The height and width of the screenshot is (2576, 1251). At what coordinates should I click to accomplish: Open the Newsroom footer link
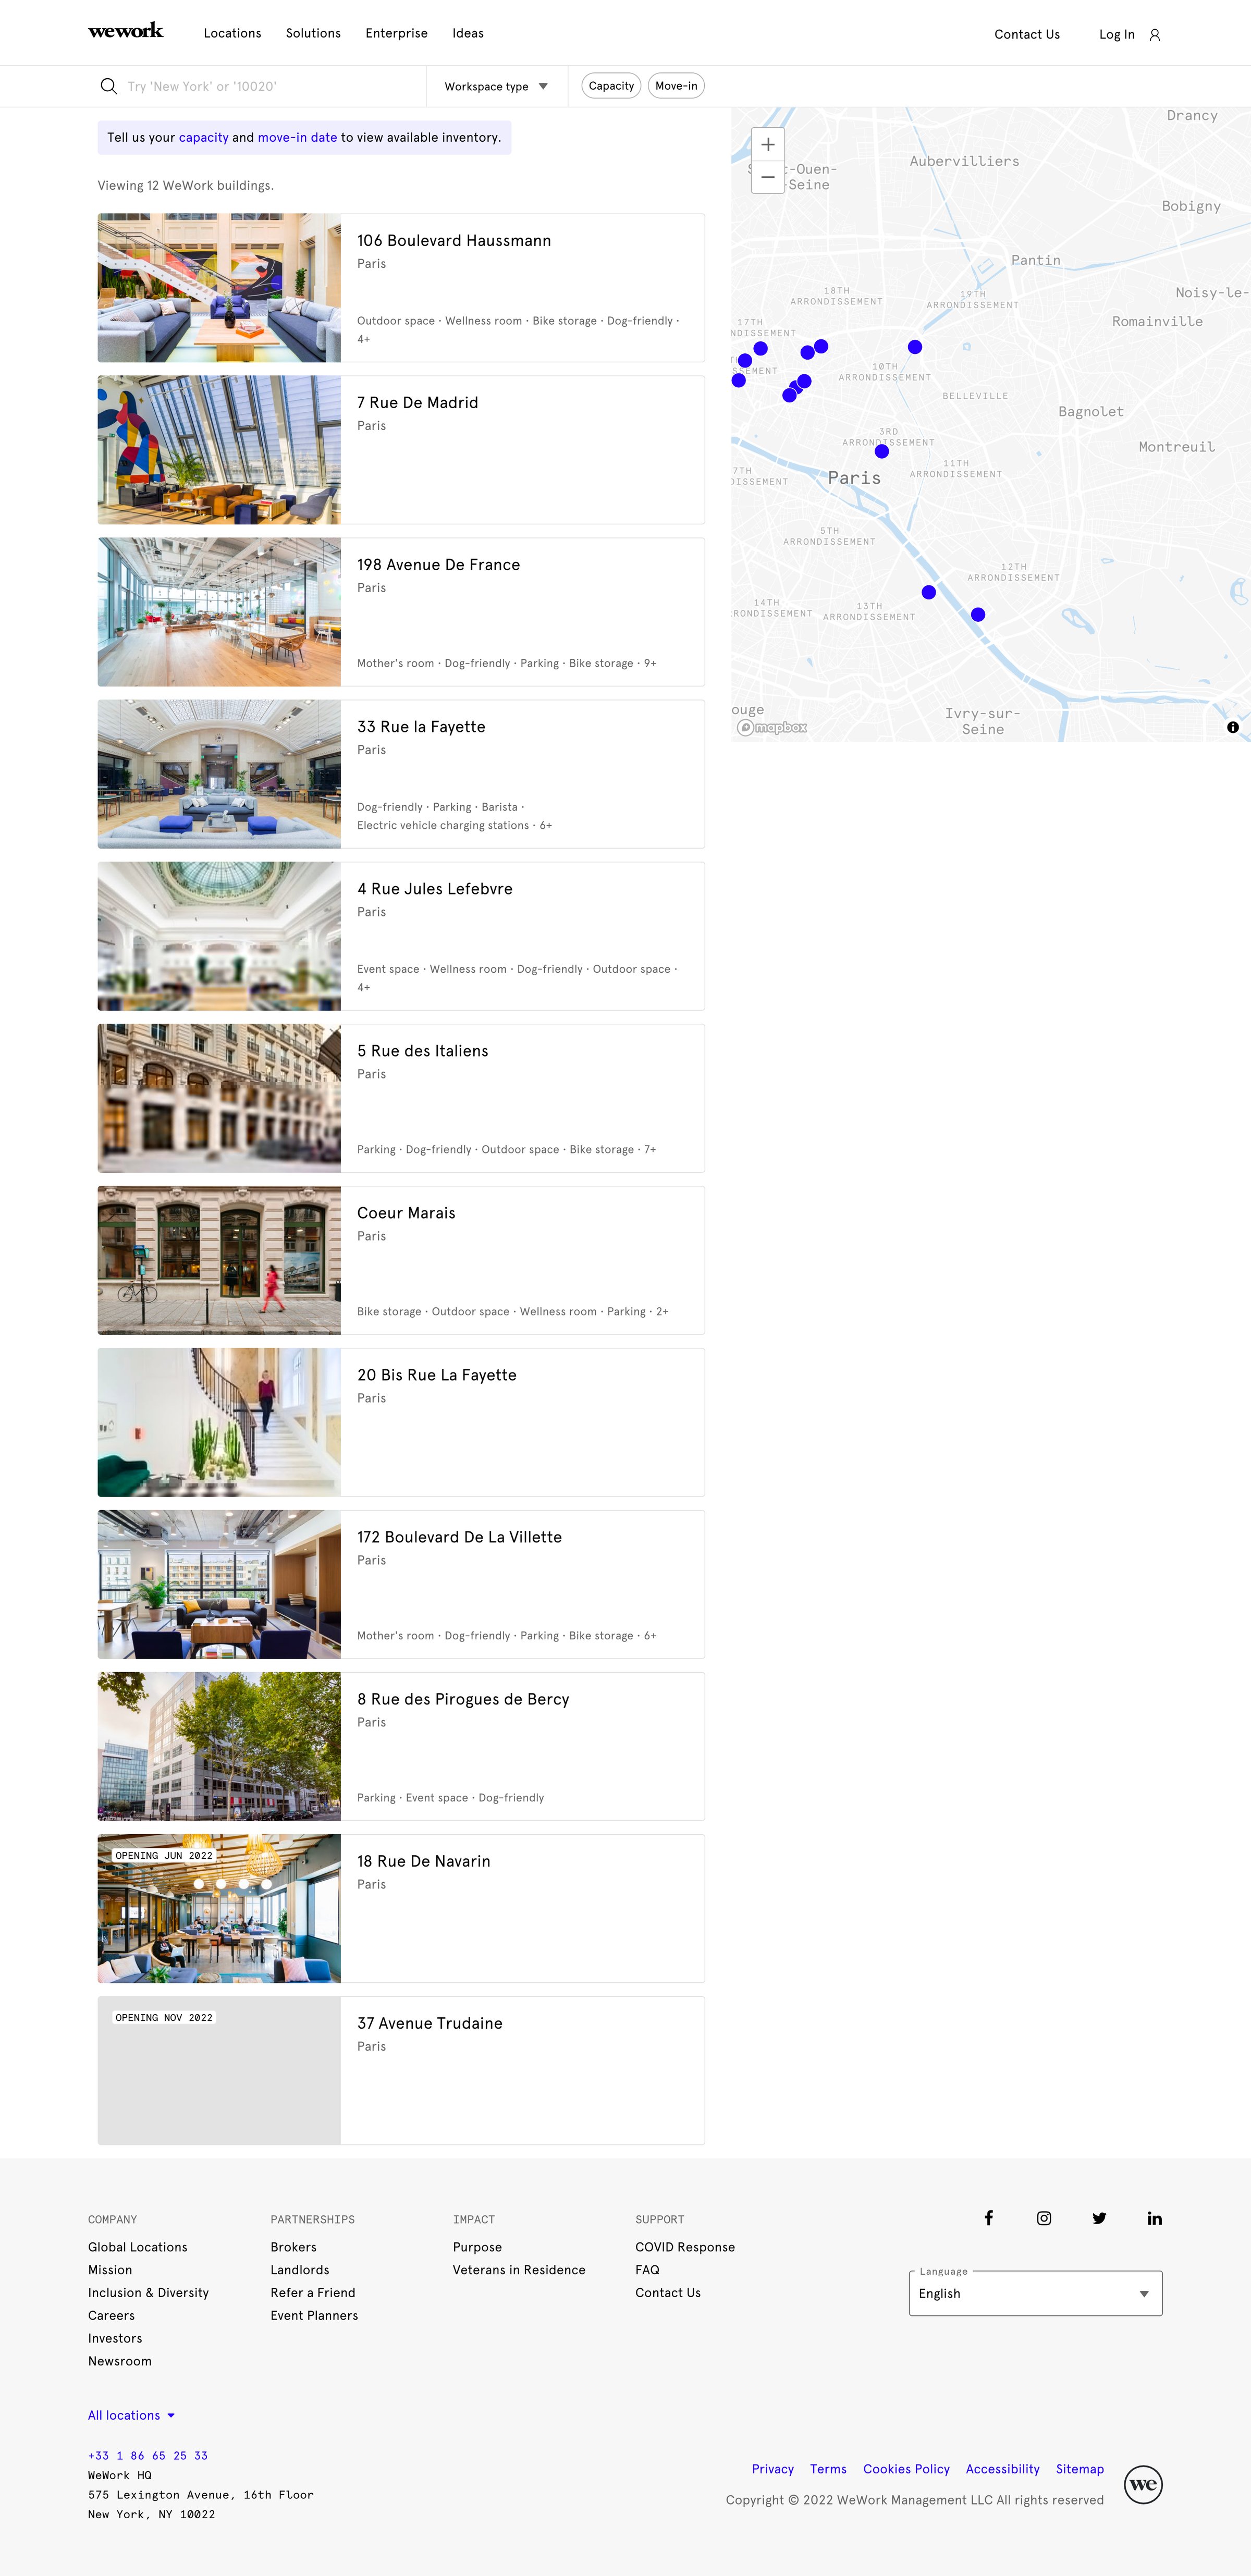pos(120,2361)
